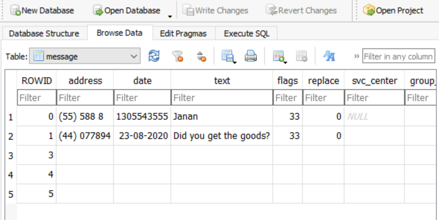This screenshot has width=439, height=220.
Task: Select the cell (44) 077894
Action: click(x=85, y=136)
